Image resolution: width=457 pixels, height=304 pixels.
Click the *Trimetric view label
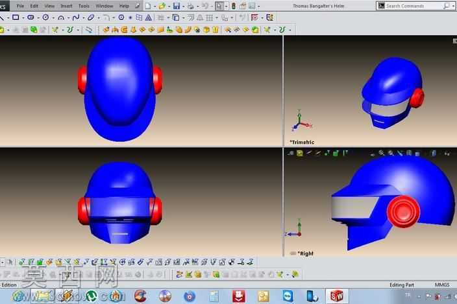pyautogui.click(x=302, y=142)
